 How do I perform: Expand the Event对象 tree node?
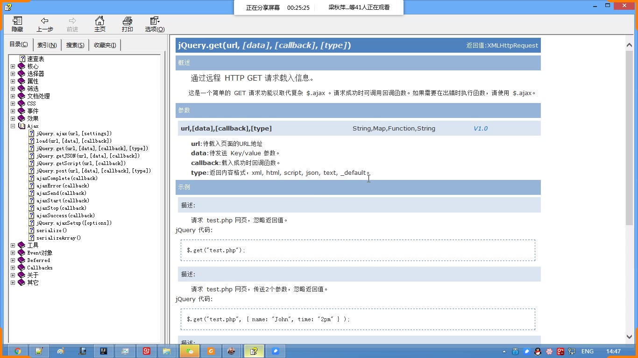coord(13,253)
